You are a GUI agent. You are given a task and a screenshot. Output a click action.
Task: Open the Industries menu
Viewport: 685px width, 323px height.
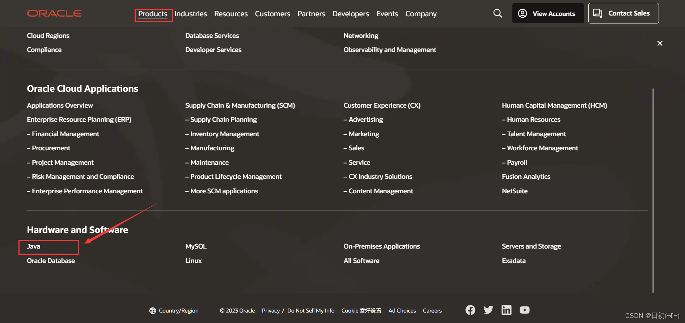click(x=191, y=14)
